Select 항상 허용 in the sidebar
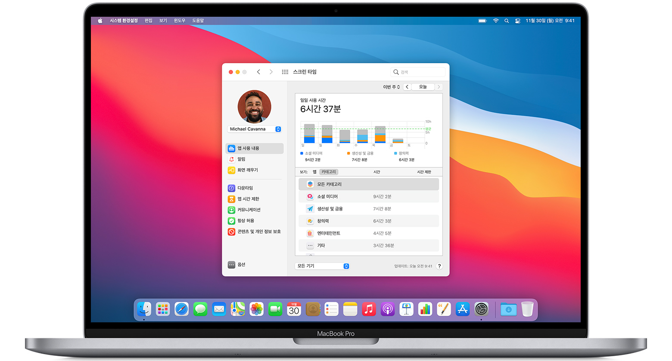672x361 pixels. click(246, 220)
